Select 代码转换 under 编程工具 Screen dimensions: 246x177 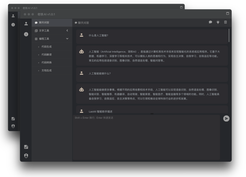[x=46, y=62]
